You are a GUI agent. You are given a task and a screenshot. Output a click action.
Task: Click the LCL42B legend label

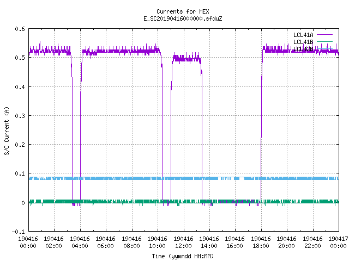[303, 49]
